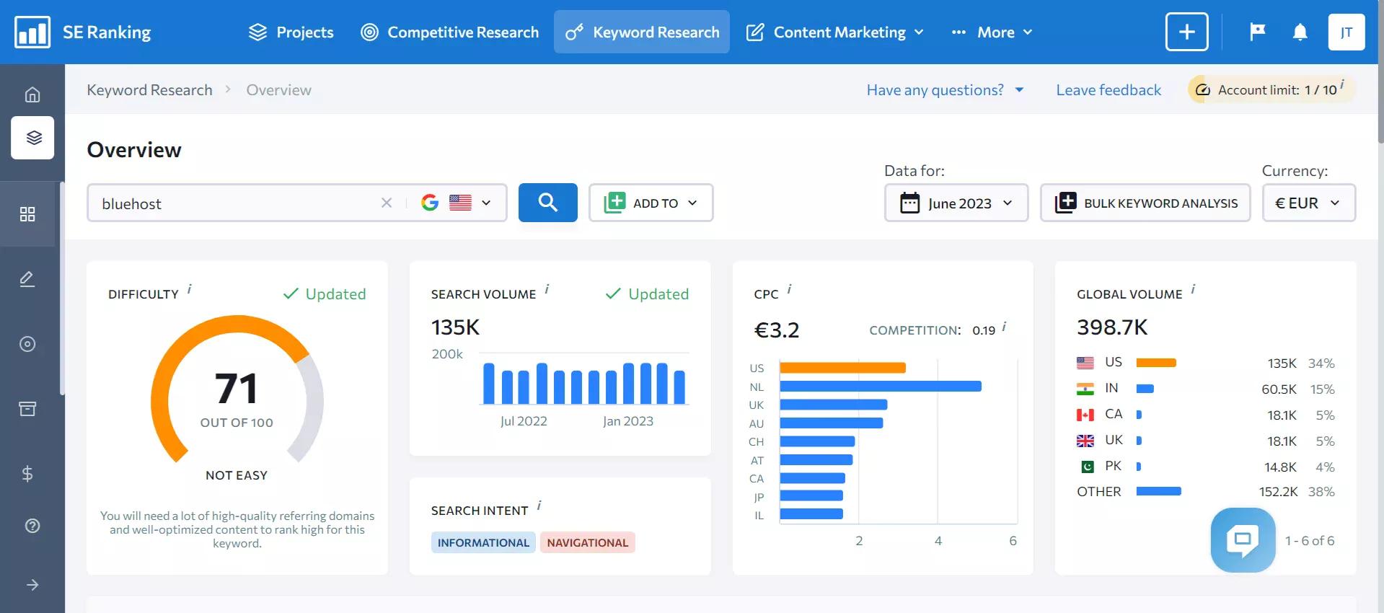This screenshot has height=613, width=1384.
Task: Open notifications bell
Action: (x=1300, y=32)
